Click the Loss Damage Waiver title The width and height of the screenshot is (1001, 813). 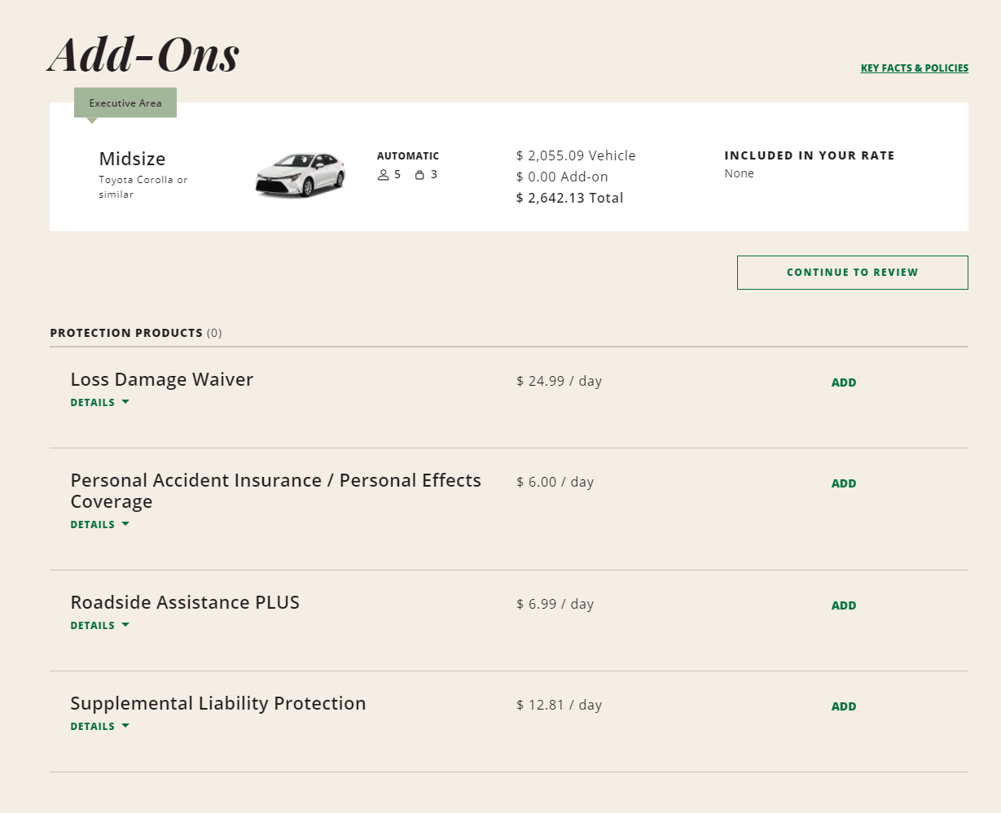click(x=162, y=379)
